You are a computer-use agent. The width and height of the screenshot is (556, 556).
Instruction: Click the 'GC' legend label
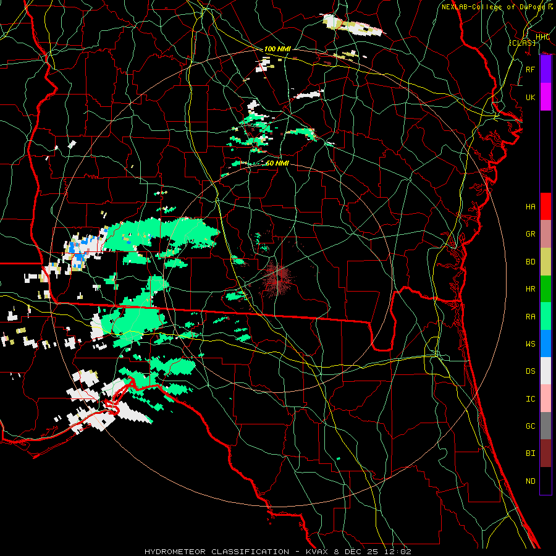coord(531,426)
